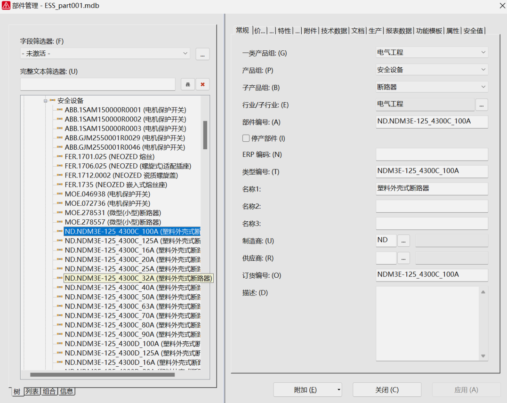The width and height of the screenshot is (507, 403).
Task: Click the binoculars search icon button
Action: click(187, 84)
